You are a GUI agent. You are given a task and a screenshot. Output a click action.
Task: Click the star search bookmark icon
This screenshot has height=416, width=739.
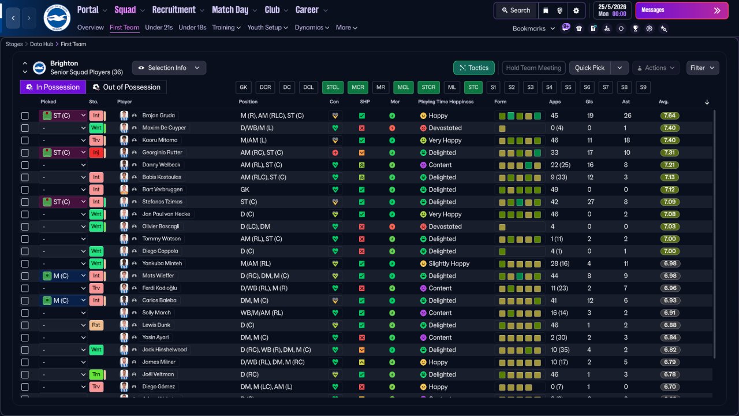click(663, 28)
